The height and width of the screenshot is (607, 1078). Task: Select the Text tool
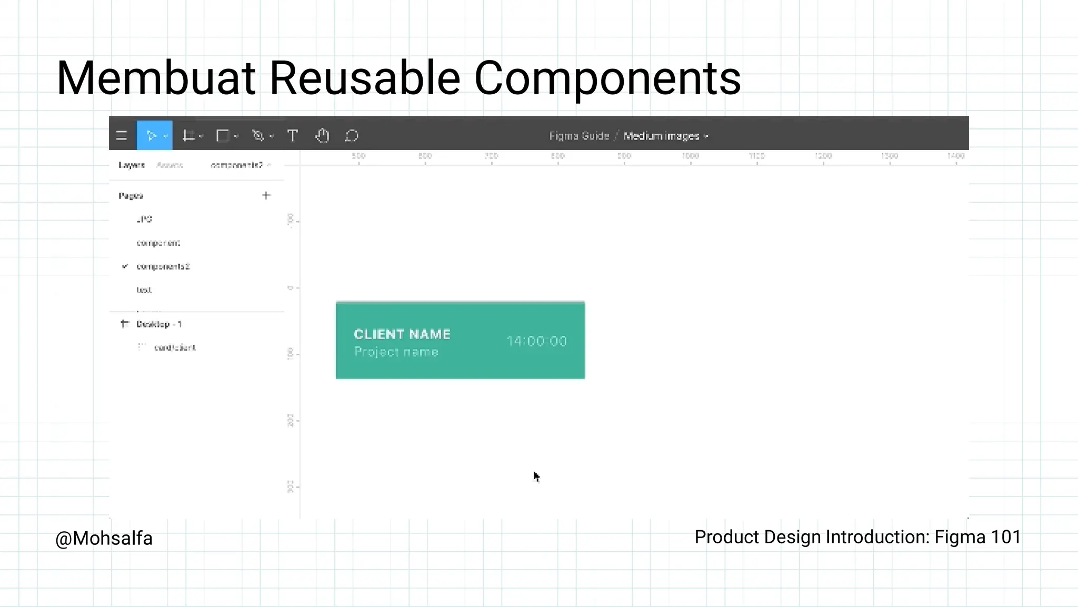click(293, 136)
